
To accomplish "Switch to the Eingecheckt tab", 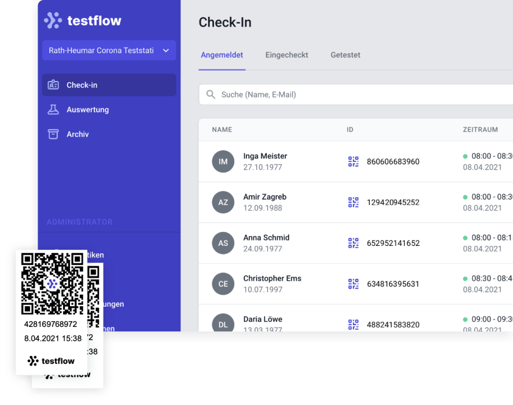I will click(x=286, y=55).
